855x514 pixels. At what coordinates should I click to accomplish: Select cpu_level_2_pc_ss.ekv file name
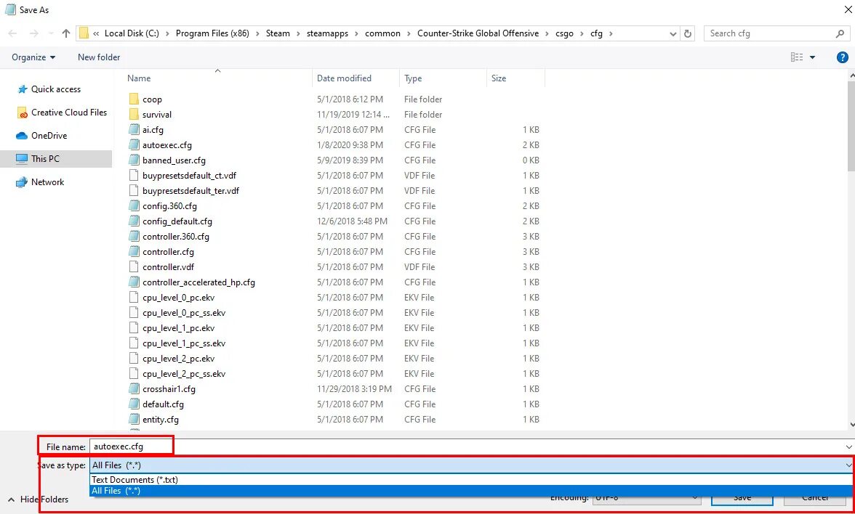click(184, 373)
